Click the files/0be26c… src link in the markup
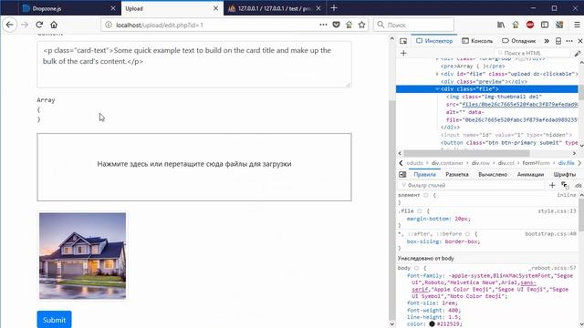This screenshot has width=584, height=328. click(520, 105)
